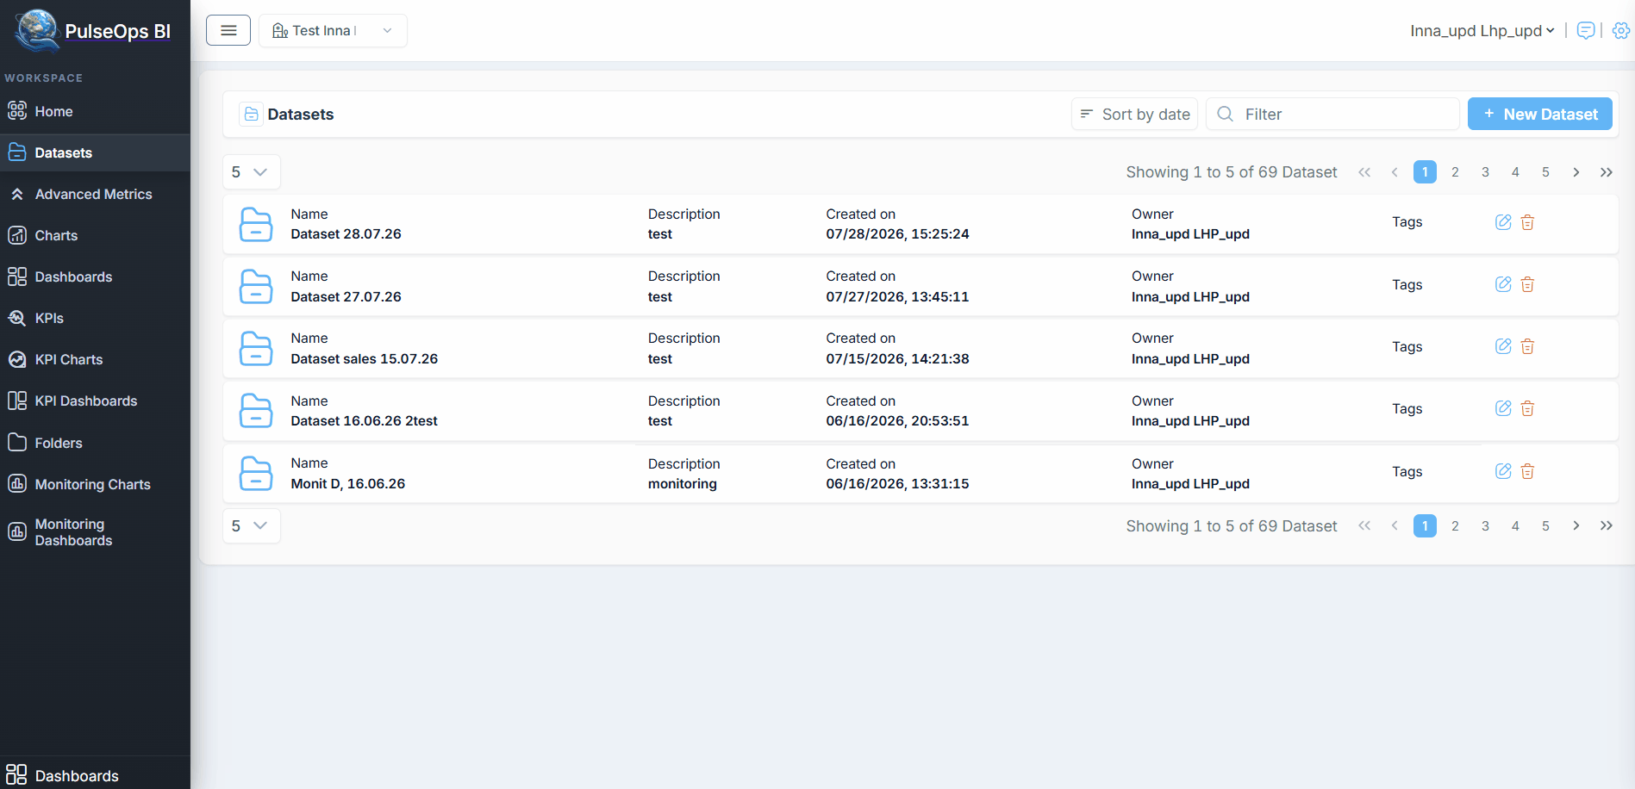Navigate to Home in sidebar
Viewport: 1635px width, 789px height.
pos(95,111)
